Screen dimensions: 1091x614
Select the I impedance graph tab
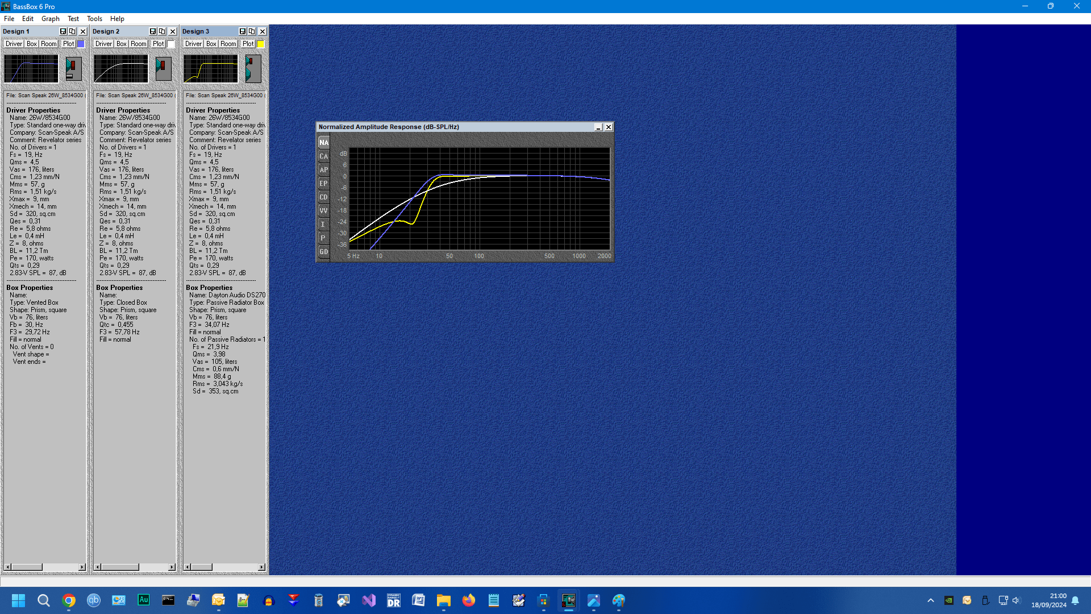click(x=323, y=225)
